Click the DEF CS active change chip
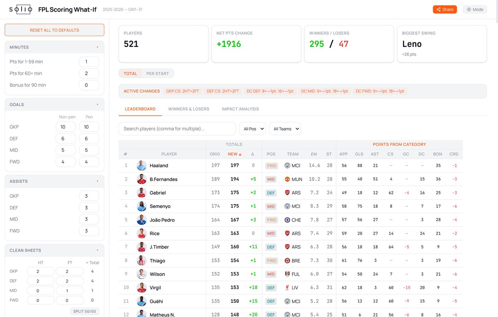 pos(223,91)
